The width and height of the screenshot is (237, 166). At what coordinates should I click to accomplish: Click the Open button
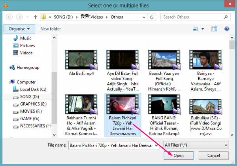(x=179, y=156)
